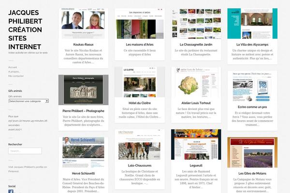
Task: Open the Hervé Schiavetti thumbnail
Action: pos(83,152)
